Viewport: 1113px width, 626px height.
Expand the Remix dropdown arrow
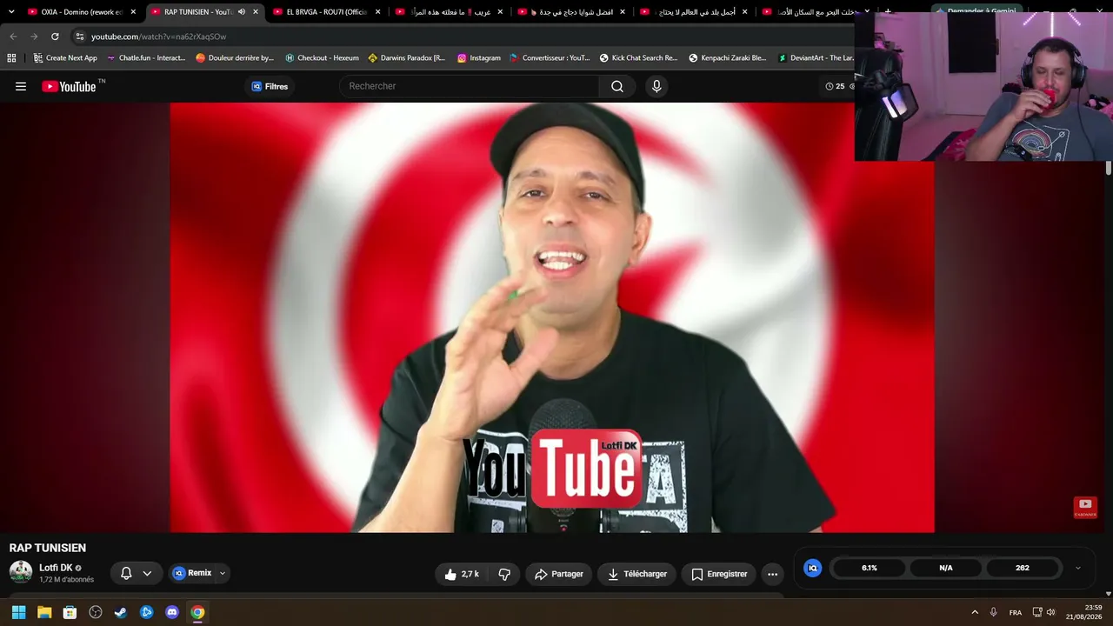coord(223,573)
